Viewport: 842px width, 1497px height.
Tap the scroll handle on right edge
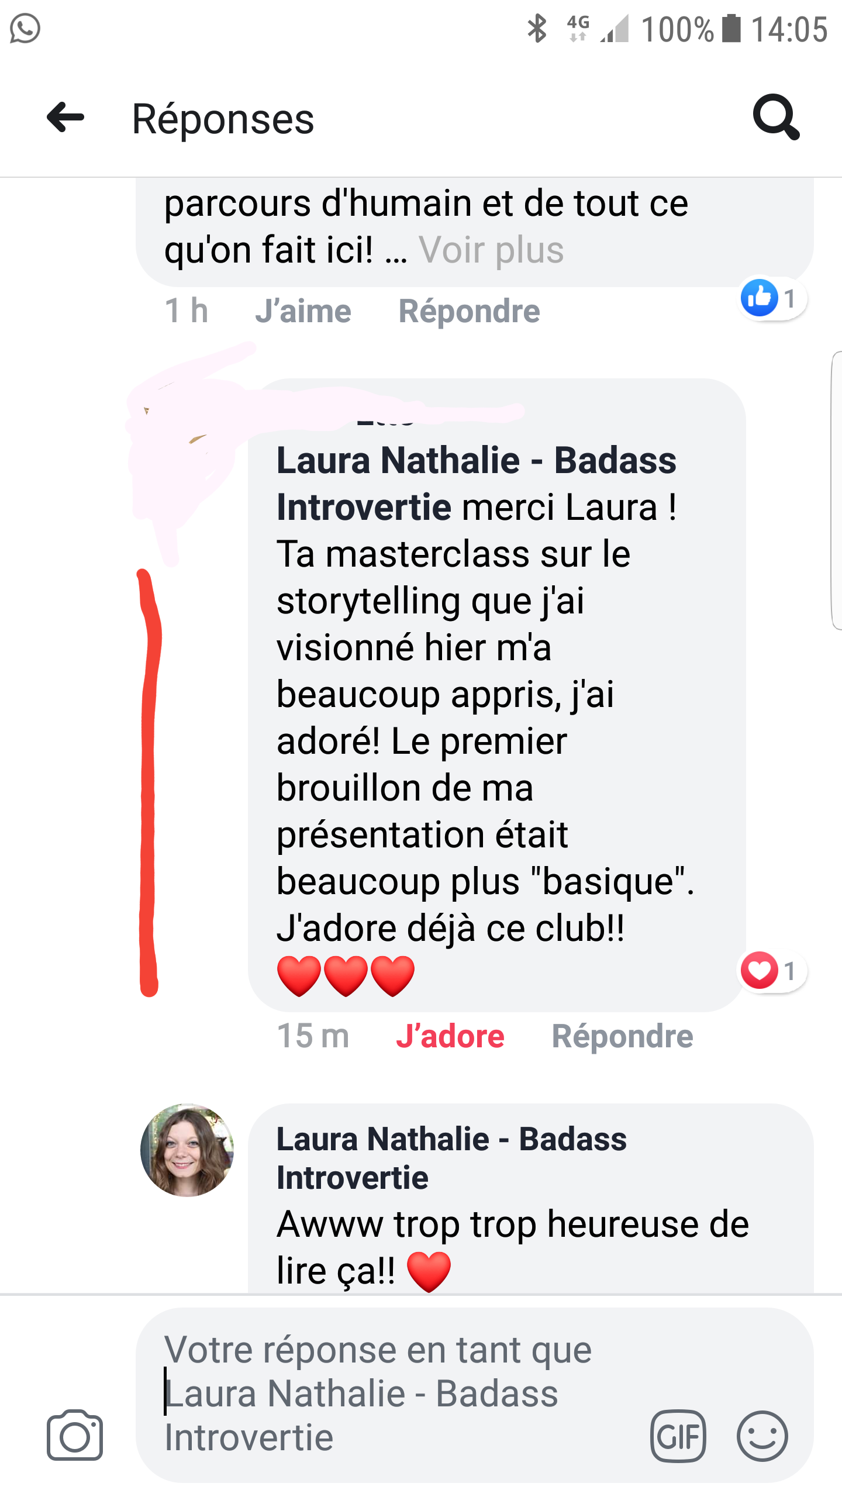[836, 490]
